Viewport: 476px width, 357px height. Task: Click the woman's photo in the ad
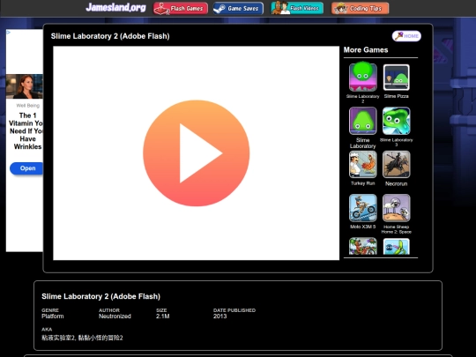pos(25,86)
